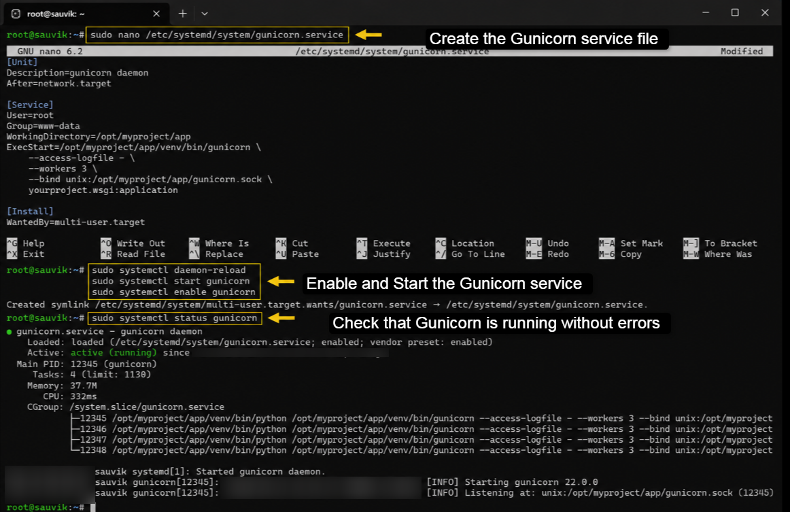The image size is (790, 512).
Task: Click the systemctl daemon-reload command
Action: (169, 270)
